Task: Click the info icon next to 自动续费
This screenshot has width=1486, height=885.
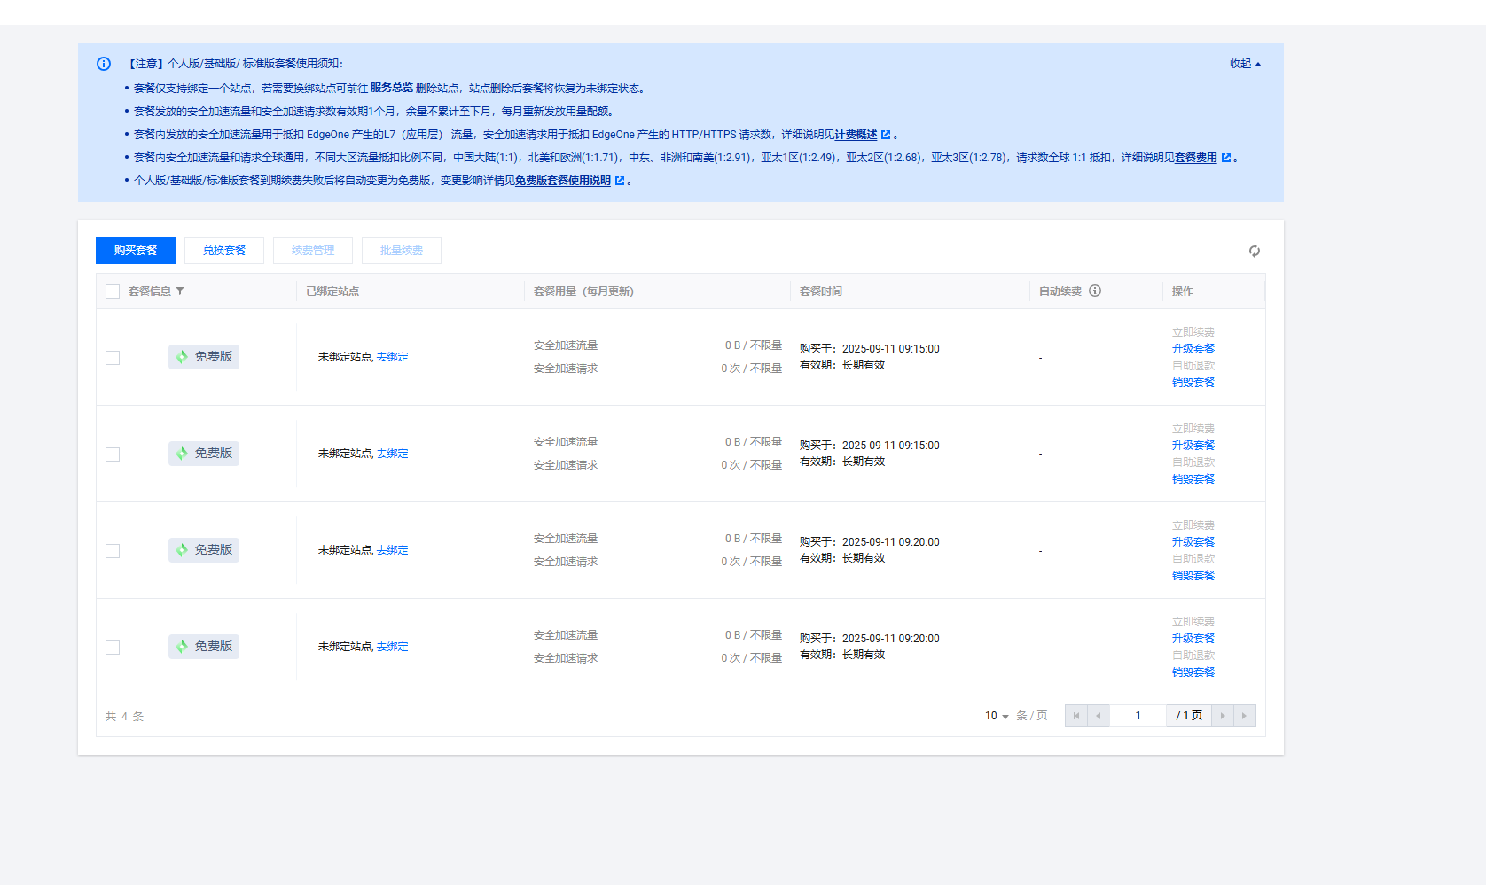Action: (x=1095, y=291)
